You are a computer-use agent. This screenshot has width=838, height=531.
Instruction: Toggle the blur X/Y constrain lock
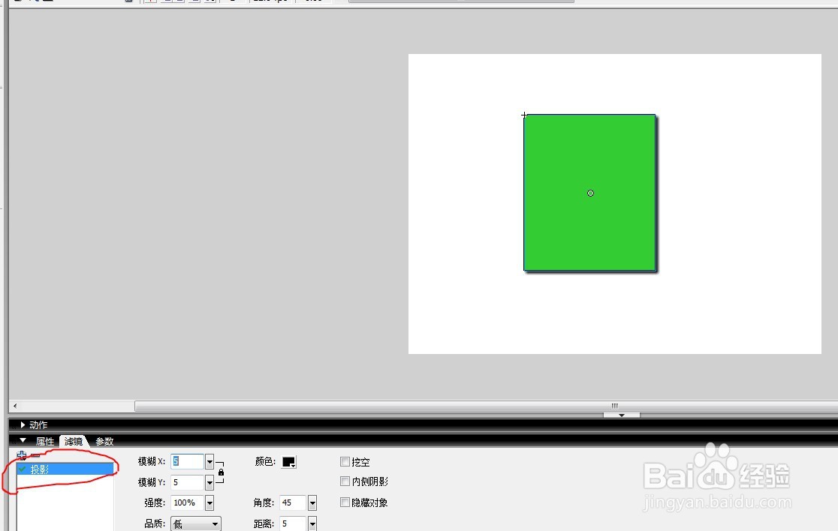[x=221, y=472]
